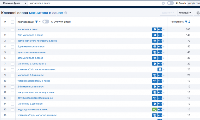The image size is (200, 120).
Task: Click shop icon for 'как установить магнитолу в ланос'
Action: (x=155, y=92)
